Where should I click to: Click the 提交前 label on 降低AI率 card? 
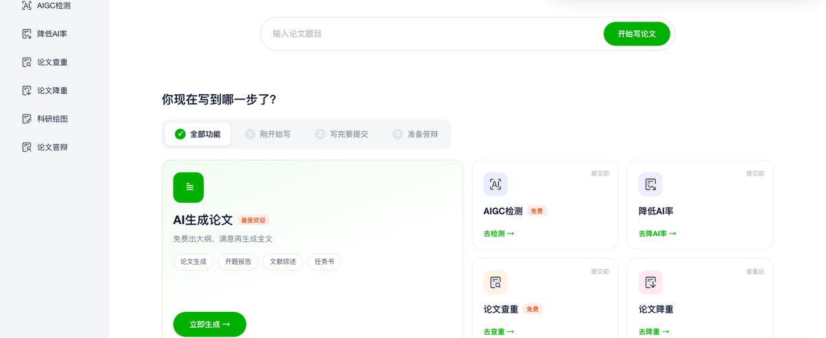[x=755, y=174]
